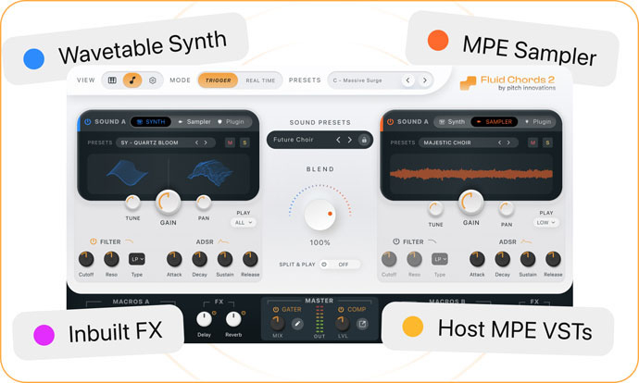The width and height of the screenshot is (639, 383).
Task: Click the Comp pop-out window icon
Action: (x=363, y=324)
